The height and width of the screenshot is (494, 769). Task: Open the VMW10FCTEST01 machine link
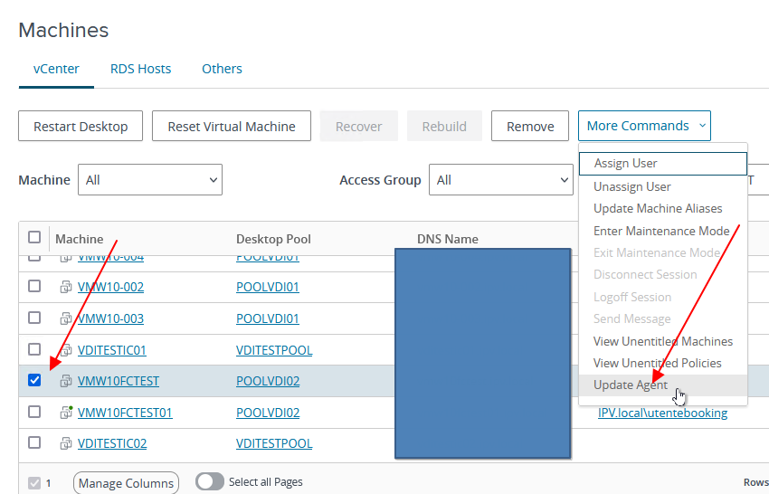[125, 413]
